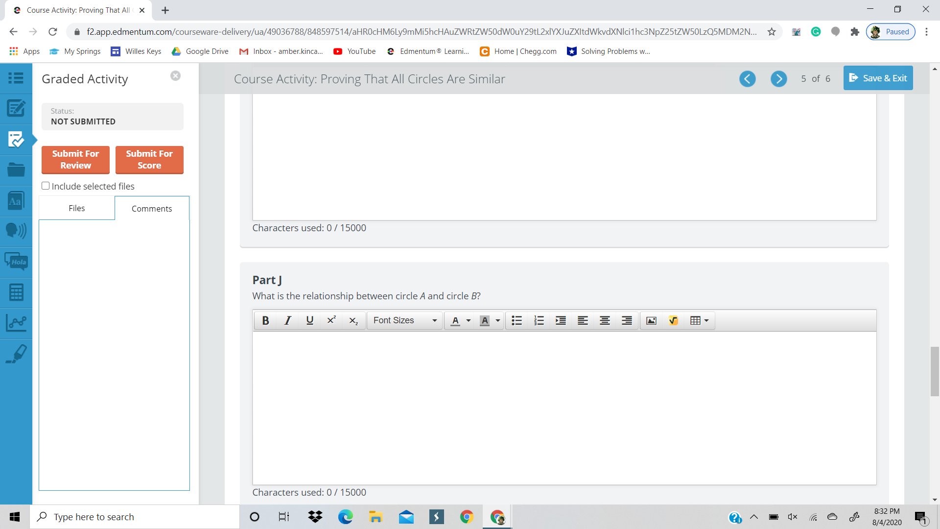940x529 pixels.
Task: Open the dictionary tool in the sidebar
Action: point(16,200)
